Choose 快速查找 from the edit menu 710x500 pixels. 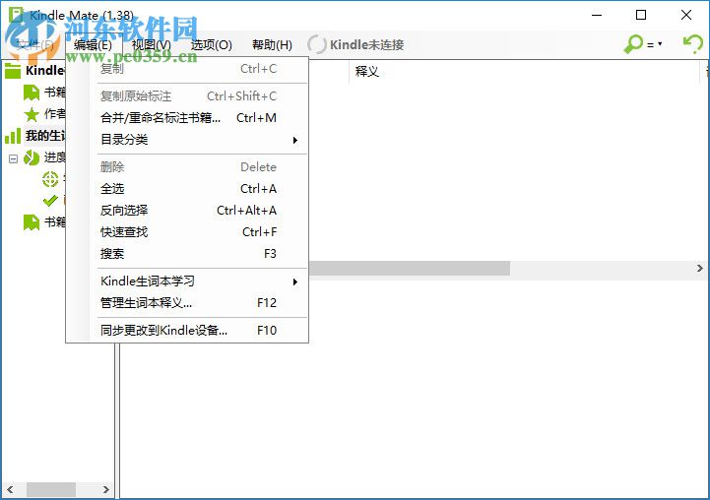pyautogui.click(x=188, y=232)
